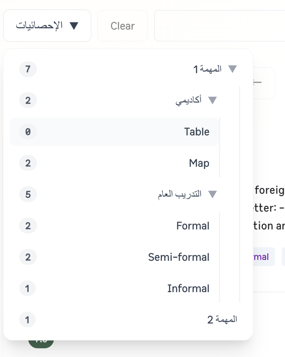Collapse the المهمة 1 tree node arrow
Viewport: 285px width, 357px height.
[232, 69]
